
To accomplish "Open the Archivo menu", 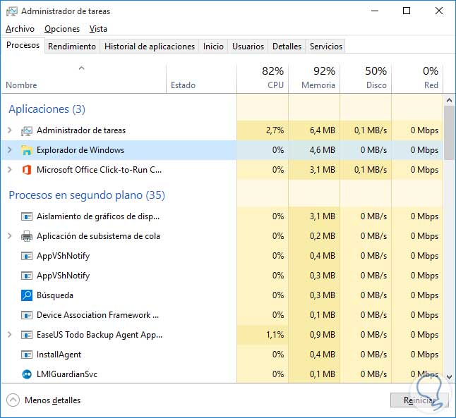I will [x=20, y=29].
